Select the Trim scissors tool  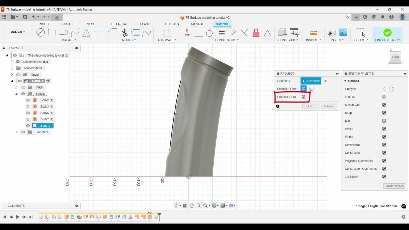click(x=124, y=33)
